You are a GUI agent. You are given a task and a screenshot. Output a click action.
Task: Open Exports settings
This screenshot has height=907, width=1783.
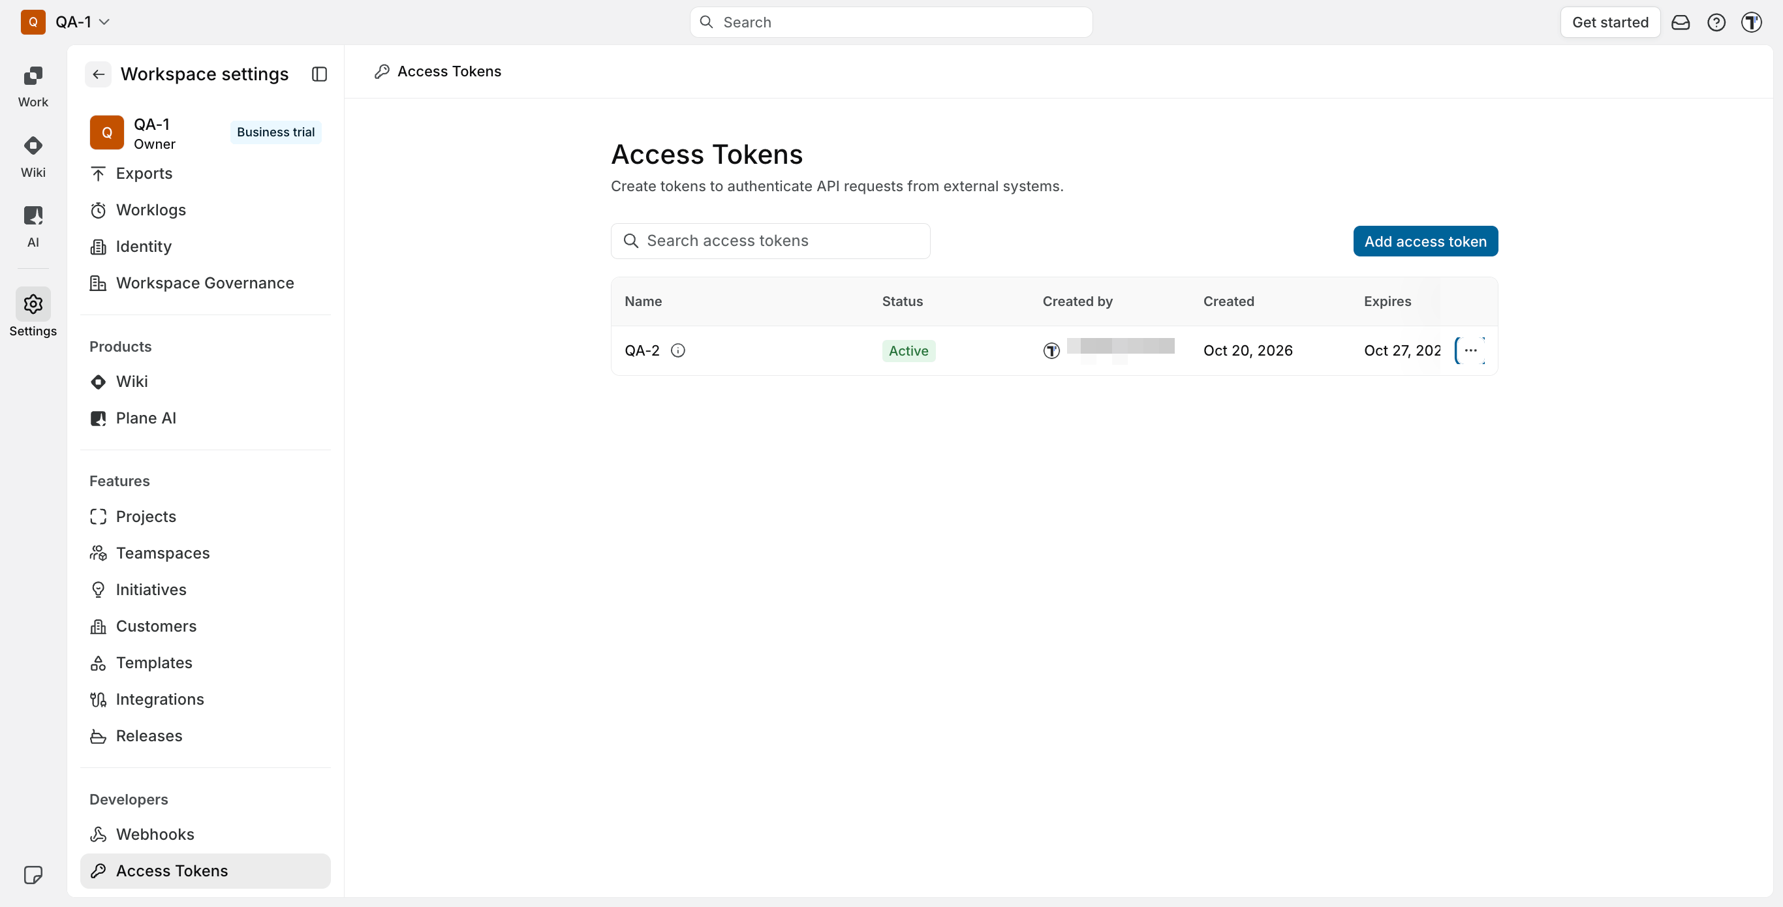206,173
